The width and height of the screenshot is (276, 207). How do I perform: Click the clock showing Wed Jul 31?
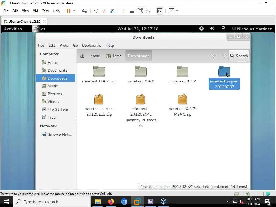coord(138,29)
